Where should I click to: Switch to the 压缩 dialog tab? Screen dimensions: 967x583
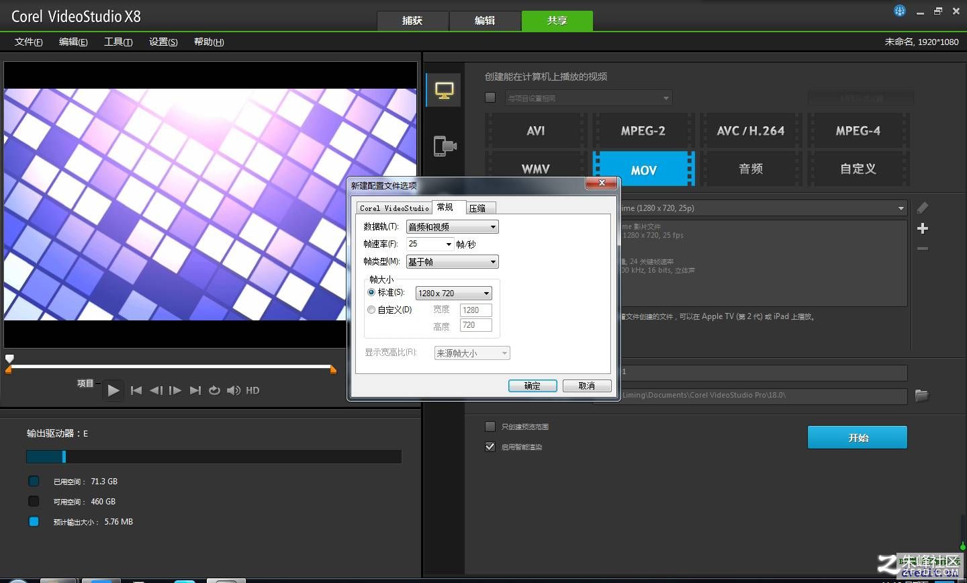480,208
